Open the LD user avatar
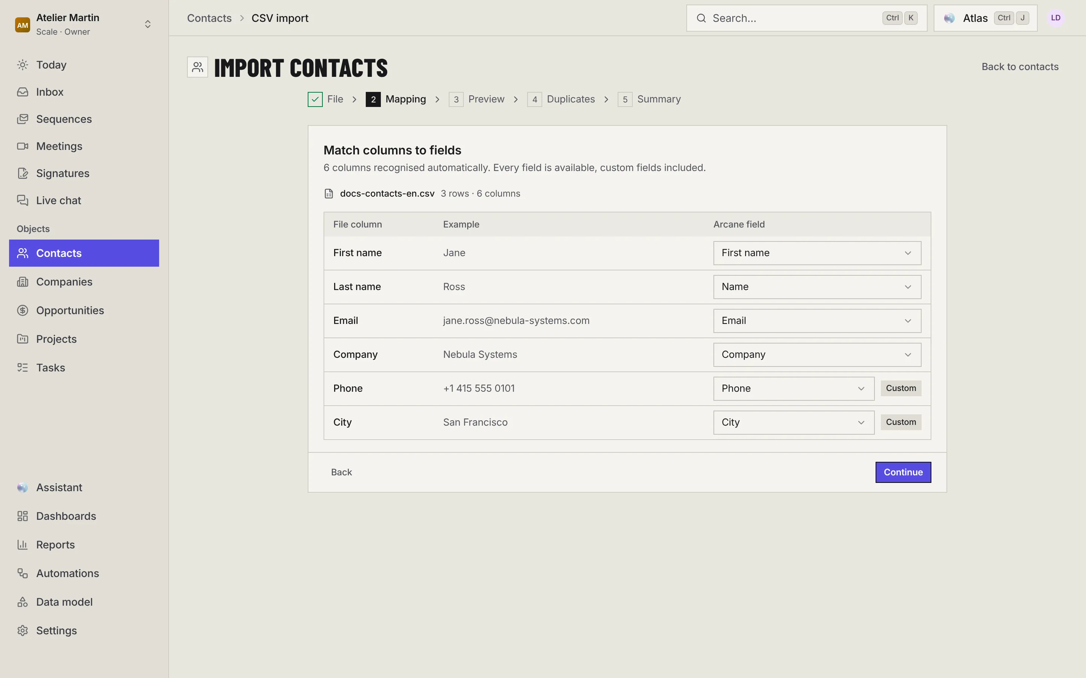This screenshot has height=678, width=1086. (x=1055, y=18)
